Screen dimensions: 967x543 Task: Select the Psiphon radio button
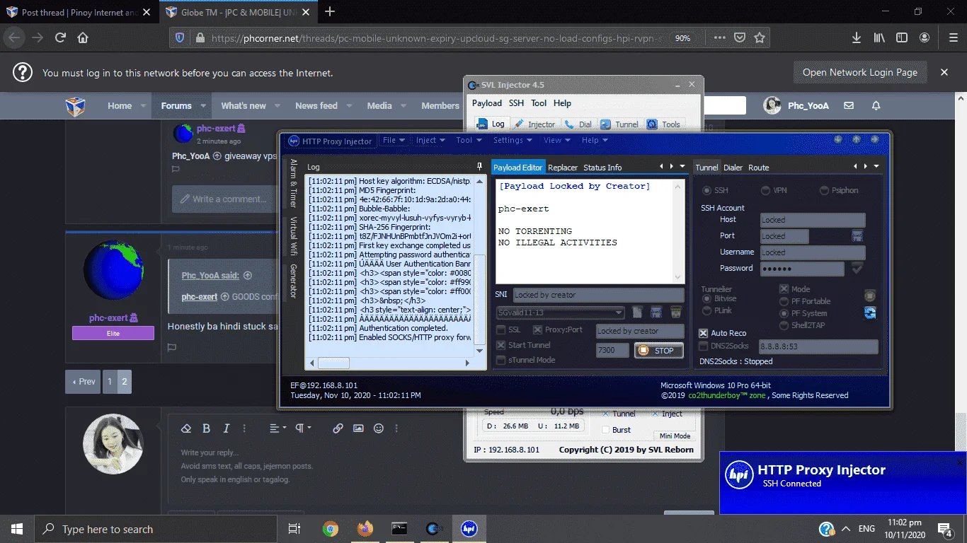[x=824, y=190]
